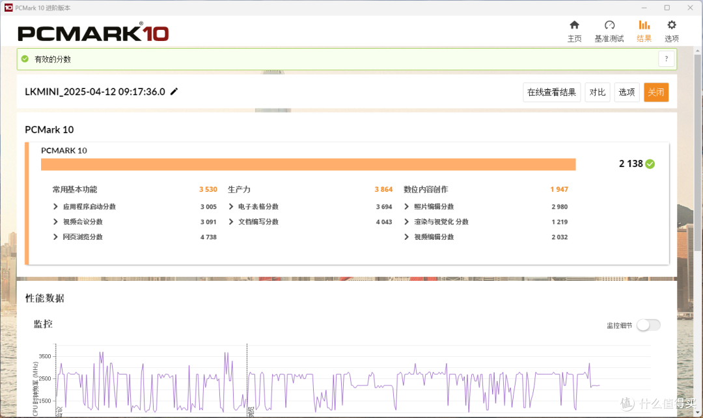Click the 4 043 writing score value
The width and height of the screenshot is (703, 418).
(384, 222)
